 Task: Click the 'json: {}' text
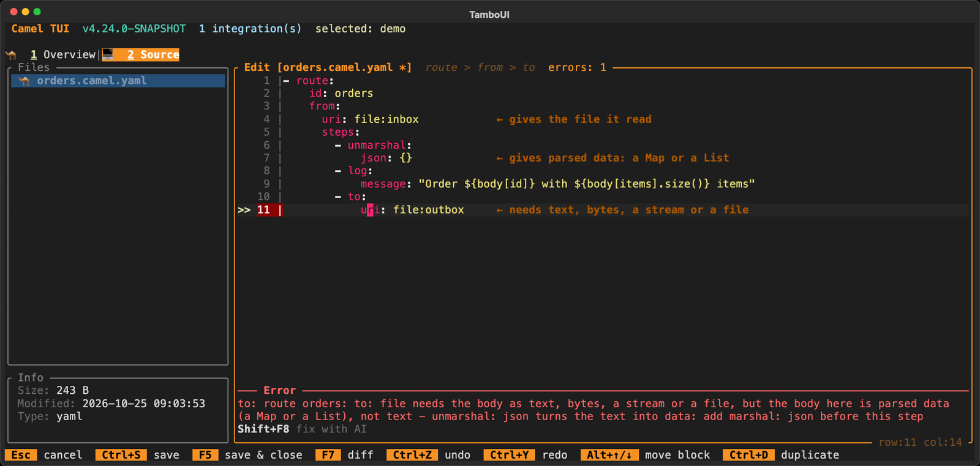[386, 158]
